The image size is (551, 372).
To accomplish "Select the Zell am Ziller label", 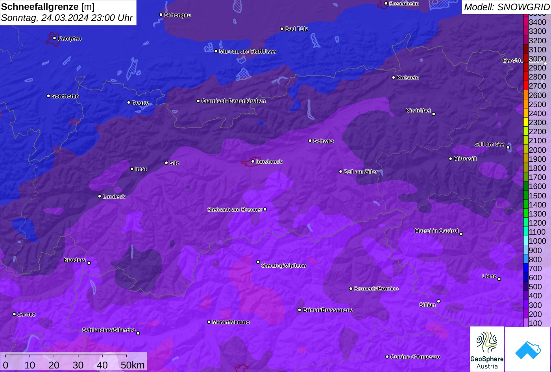I will click(361, 172).
